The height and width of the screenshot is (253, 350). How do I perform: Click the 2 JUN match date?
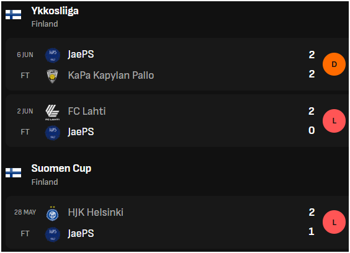(x=25, y=111)
